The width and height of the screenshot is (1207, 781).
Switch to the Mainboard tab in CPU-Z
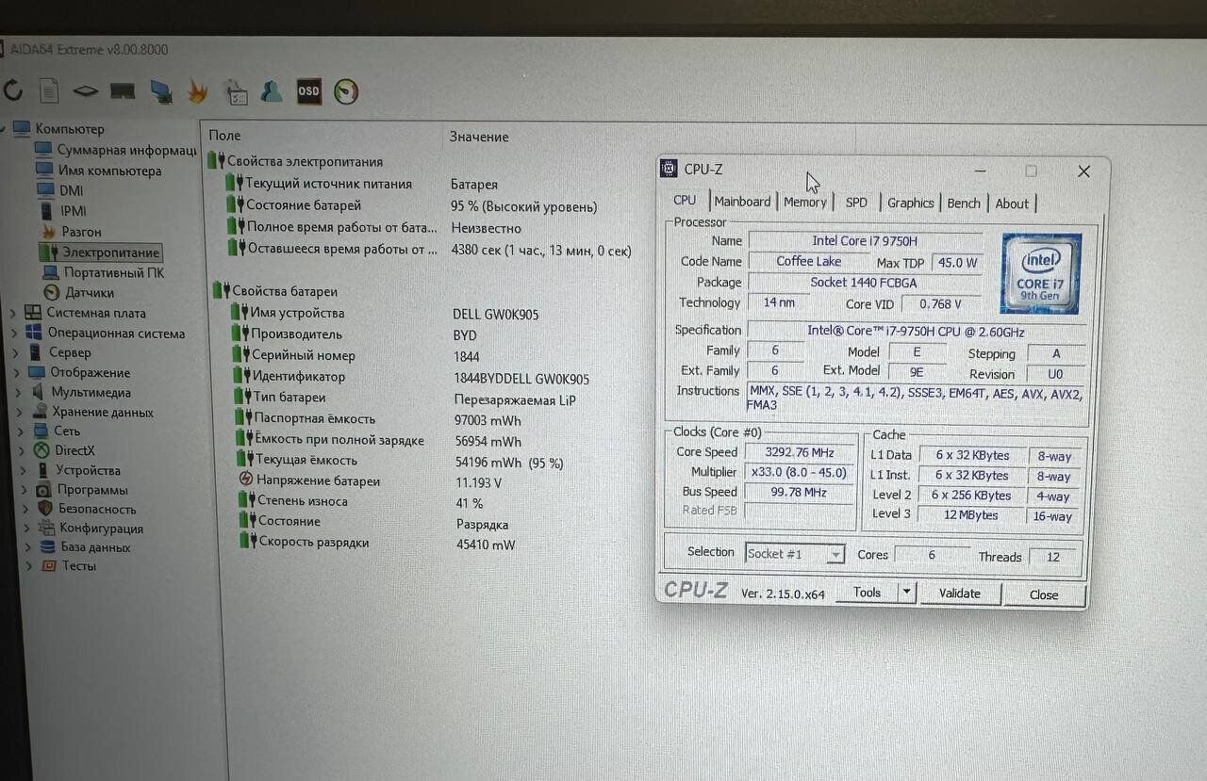742,202
